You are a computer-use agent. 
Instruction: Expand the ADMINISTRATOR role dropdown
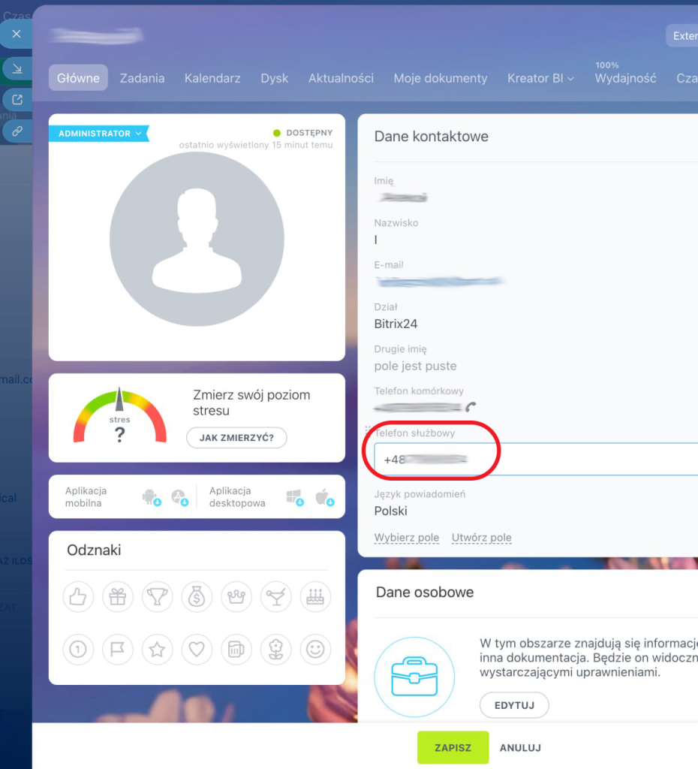[99, 134]
